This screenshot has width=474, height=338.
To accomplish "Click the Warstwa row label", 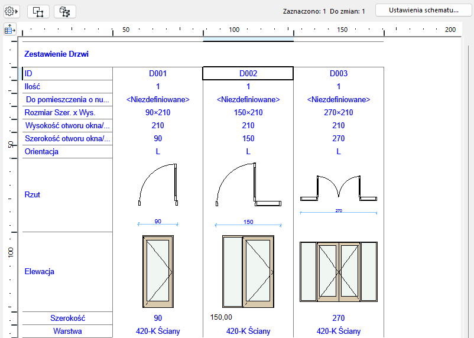I will (67, 331).
